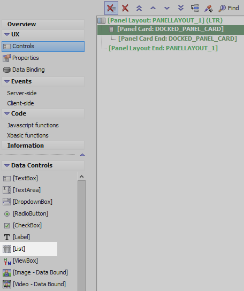
Task: Click the Data Controls scrollbar up arrow
Action: (81, 177)
